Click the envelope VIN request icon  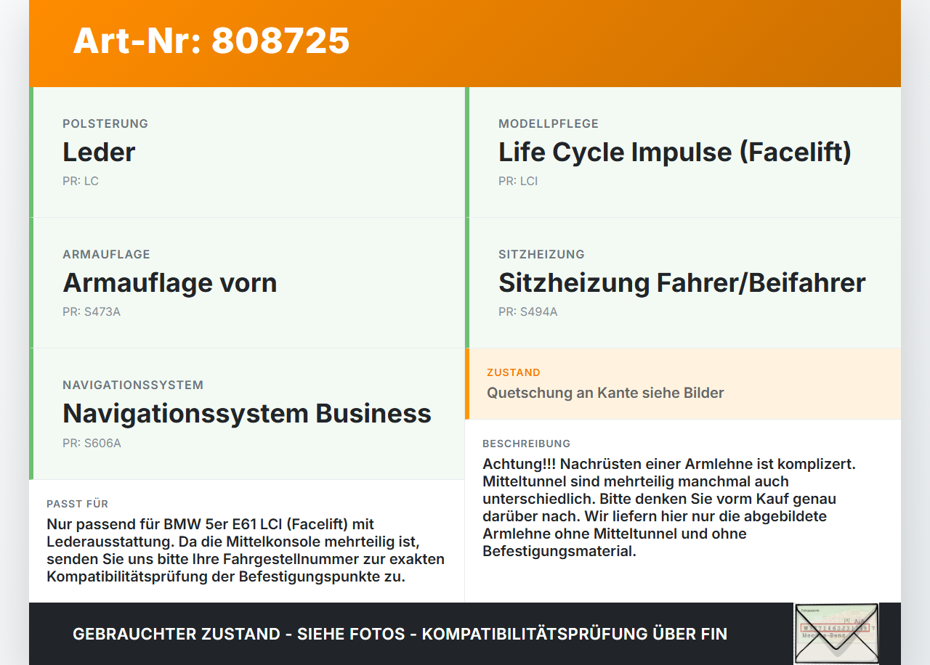coord(836,633)
